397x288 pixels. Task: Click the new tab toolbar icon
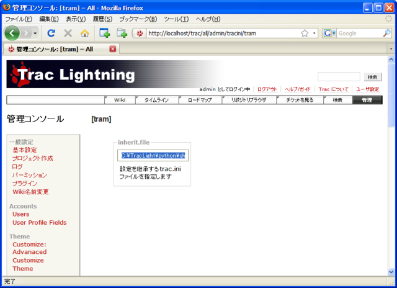105,33
